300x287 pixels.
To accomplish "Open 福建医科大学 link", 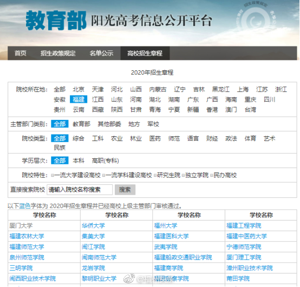I will [172, 236].
